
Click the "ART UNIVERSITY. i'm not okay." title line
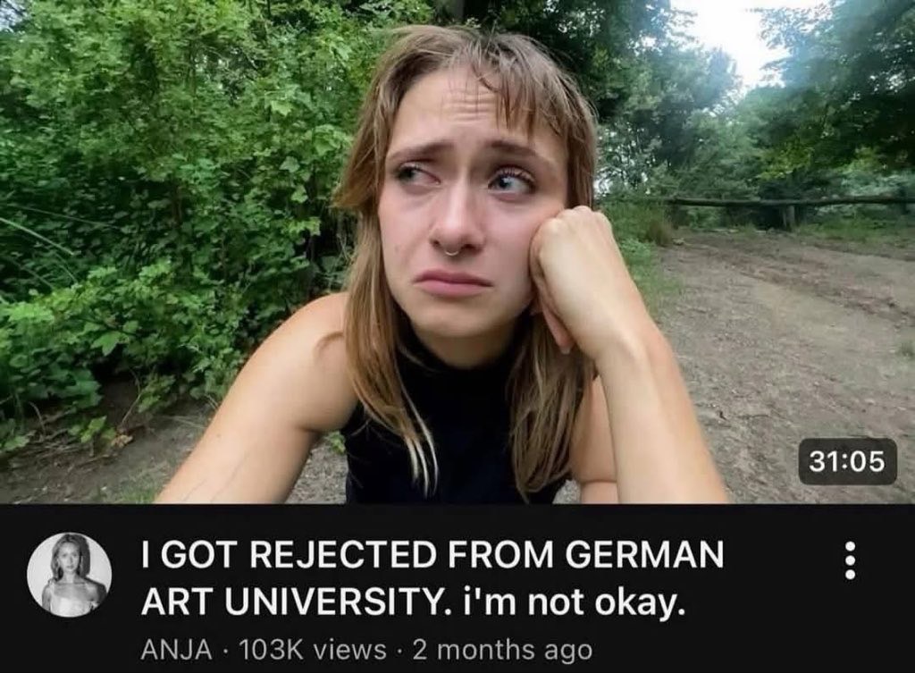coord(412,603)
